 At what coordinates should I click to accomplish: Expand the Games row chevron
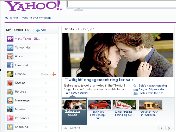46,83
